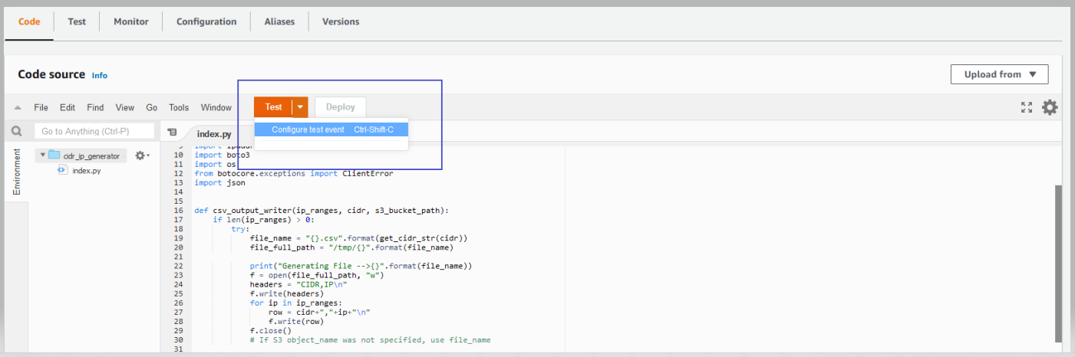Click line number 16 in the gutter
The image size is (1075, 357).
[x=179, y=211]
